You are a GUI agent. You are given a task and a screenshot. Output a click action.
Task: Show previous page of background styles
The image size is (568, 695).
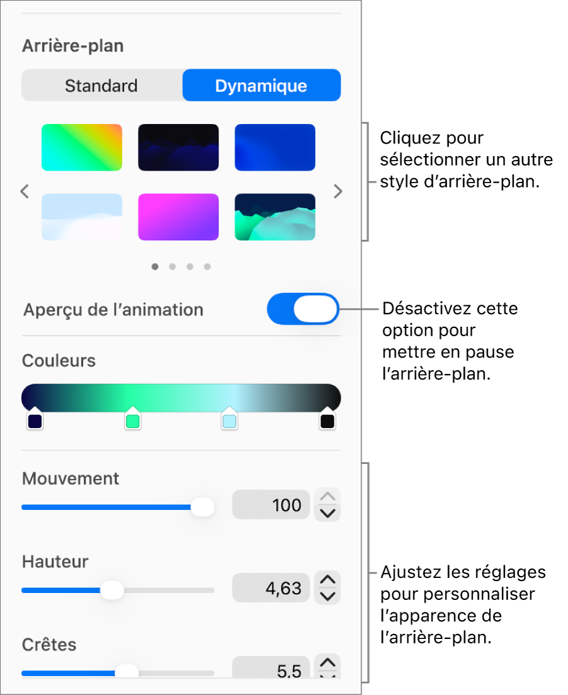(x=25, y=191)
